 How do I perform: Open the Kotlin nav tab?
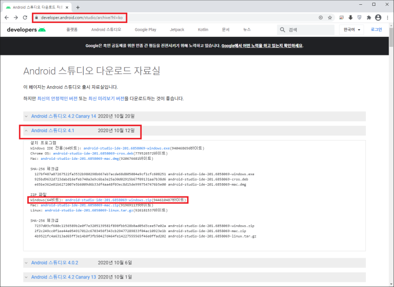[202, 30]
